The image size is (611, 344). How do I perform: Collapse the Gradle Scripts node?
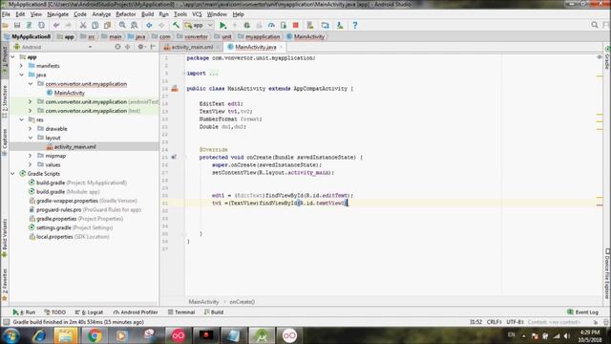(x=12, y=174)
